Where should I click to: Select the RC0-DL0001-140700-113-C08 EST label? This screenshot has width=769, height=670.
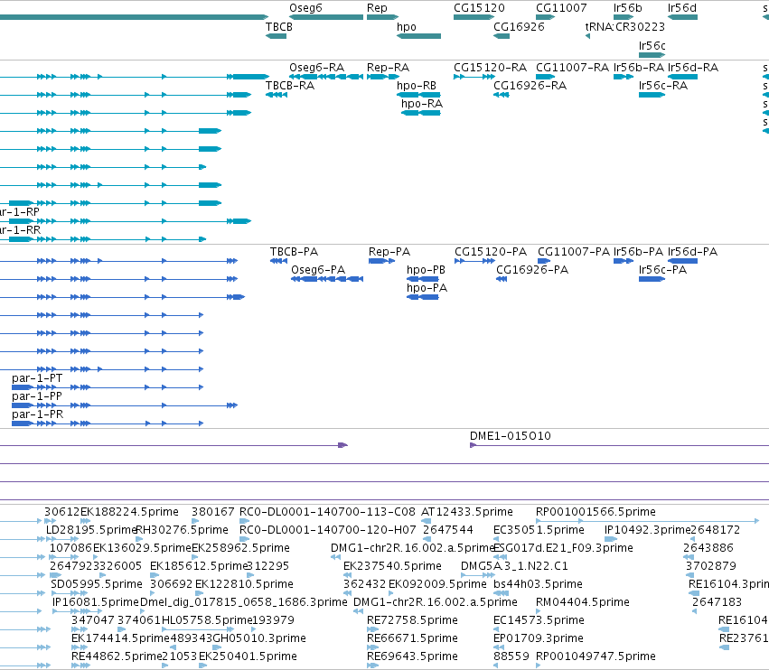pyautogui.click(x=327, y=512)
